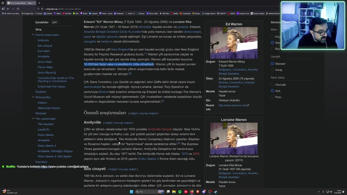Select Açık color radio button
347x195 pixels.
272,91
